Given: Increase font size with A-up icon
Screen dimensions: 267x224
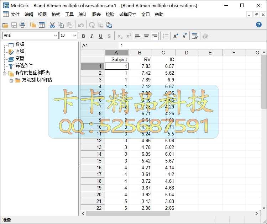Looking at the screenshot, I should (176, 36).
